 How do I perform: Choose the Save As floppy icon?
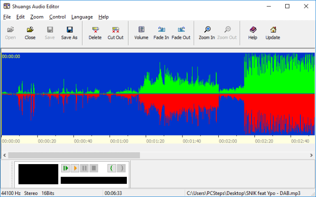pos(70,30)
